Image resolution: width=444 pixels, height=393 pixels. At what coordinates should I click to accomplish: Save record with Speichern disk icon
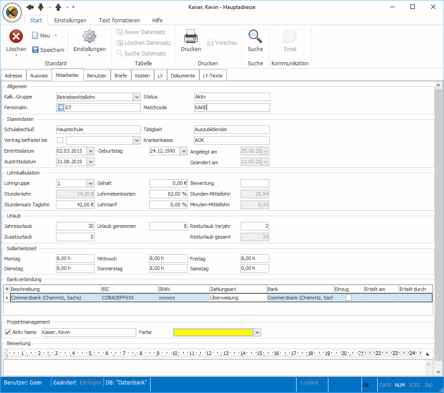click(x=35, y=50)
